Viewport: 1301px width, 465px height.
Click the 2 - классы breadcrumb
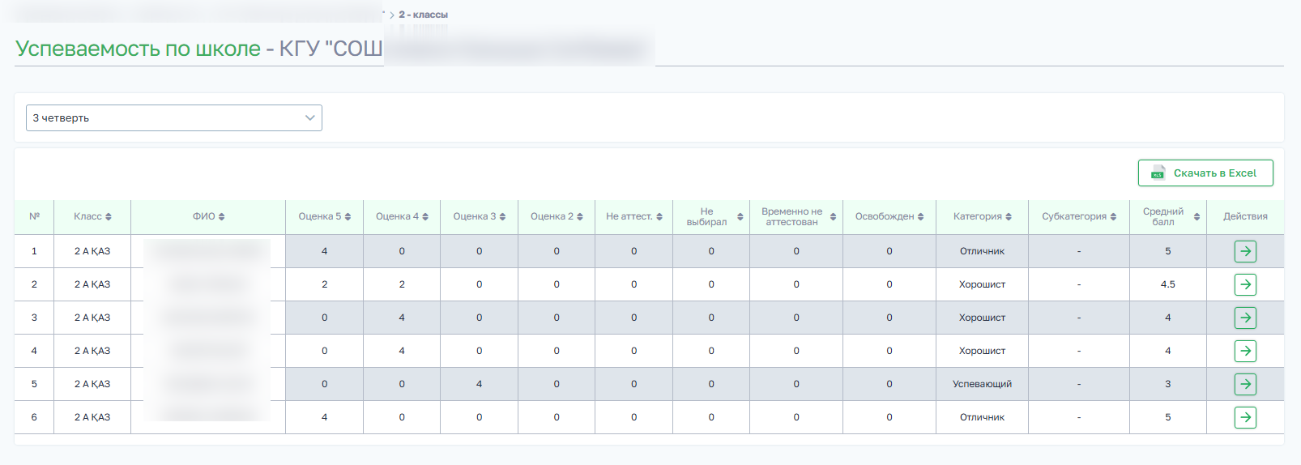(x=423, y=15)
